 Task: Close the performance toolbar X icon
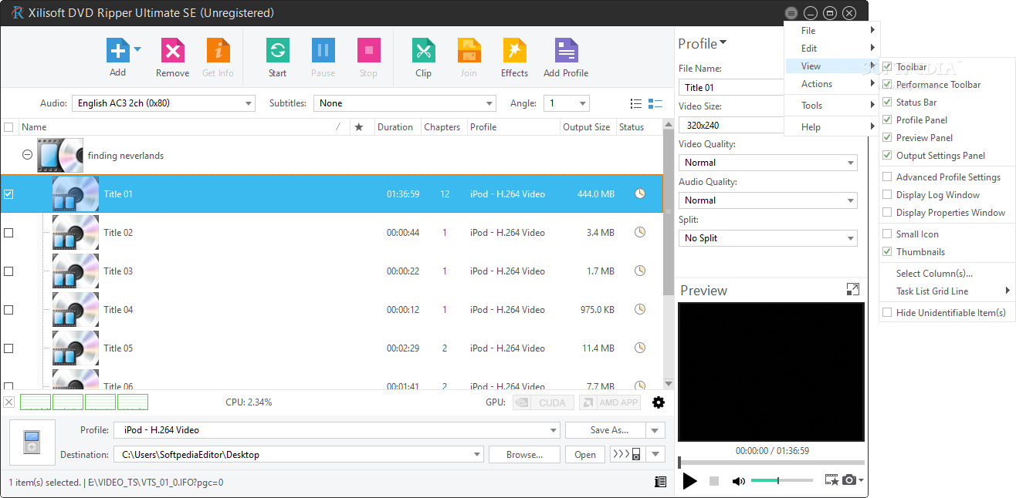9,402
